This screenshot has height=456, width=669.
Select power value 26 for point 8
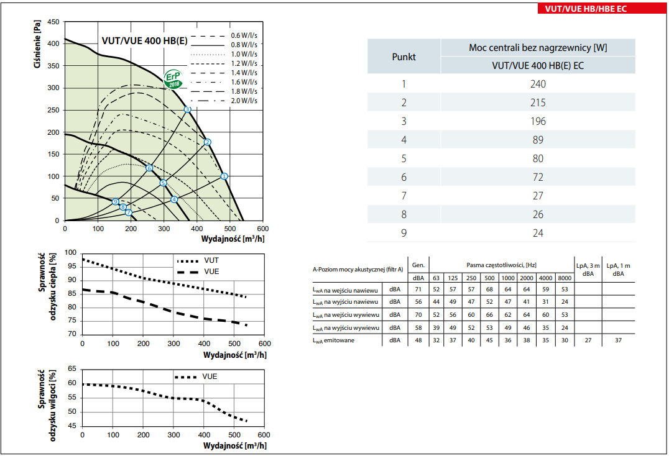[538, 214]
